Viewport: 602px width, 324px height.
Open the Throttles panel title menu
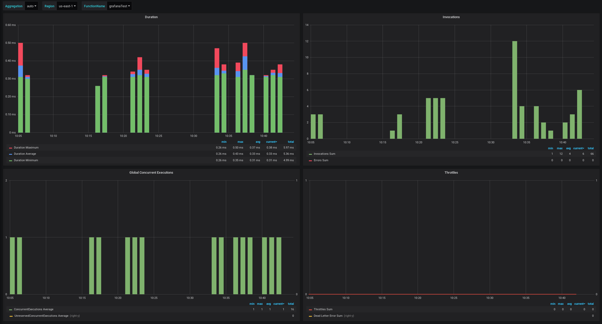coord(451,173)
